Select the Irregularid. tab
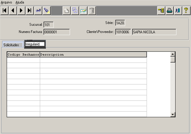This screenshot has width=191, height=134. (35, 44)
